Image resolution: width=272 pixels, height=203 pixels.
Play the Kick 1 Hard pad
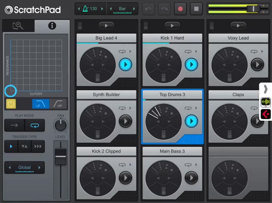191,65
